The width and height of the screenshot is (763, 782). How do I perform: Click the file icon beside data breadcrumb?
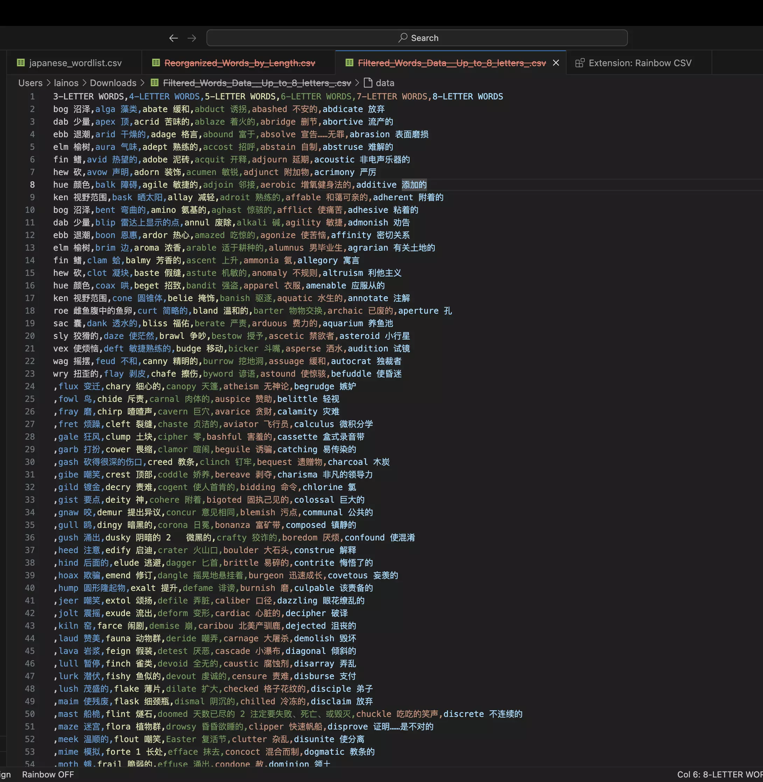(368, 83)
